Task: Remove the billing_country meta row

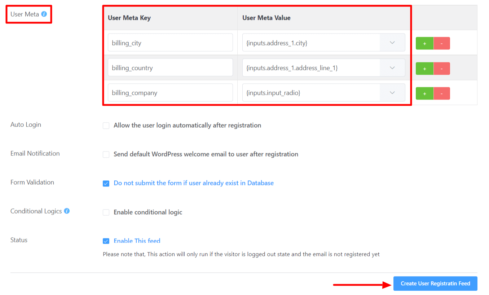Action: [442, 69]
